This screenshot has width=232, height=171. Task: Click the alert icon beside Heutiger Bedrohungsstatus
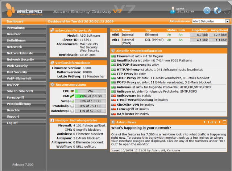pyautogui.click(x=52, y=120)
